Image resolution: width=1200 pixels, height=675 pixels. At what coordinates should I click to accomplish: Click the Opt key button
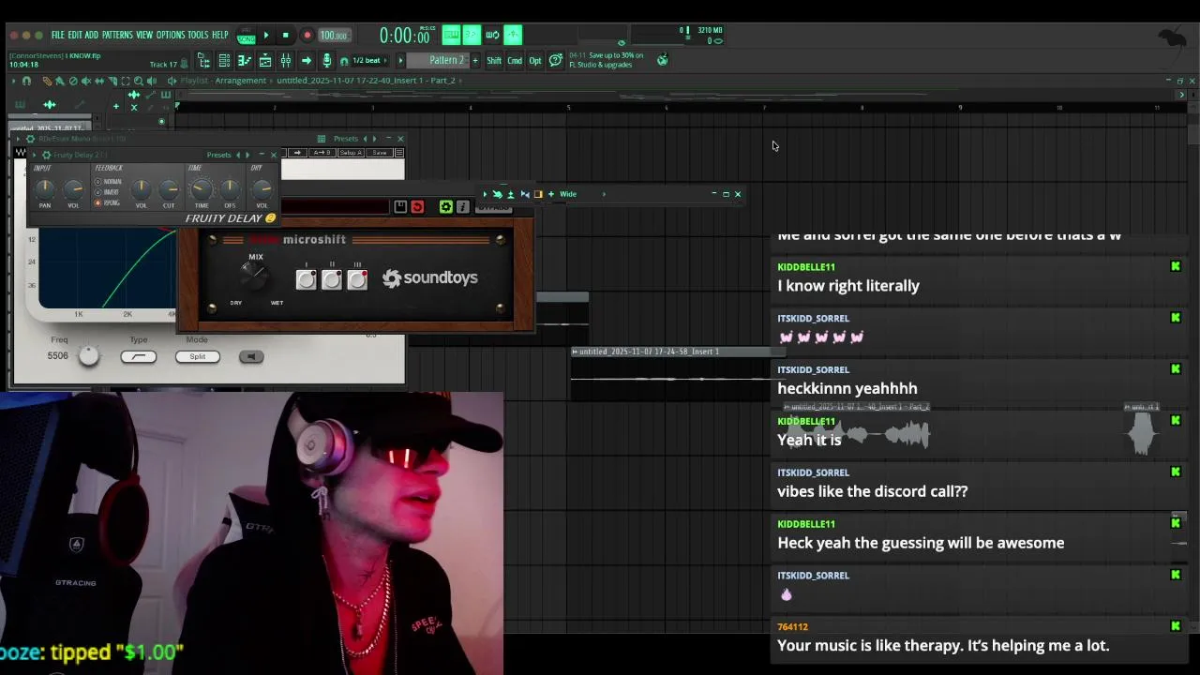(x=535, y=61)
